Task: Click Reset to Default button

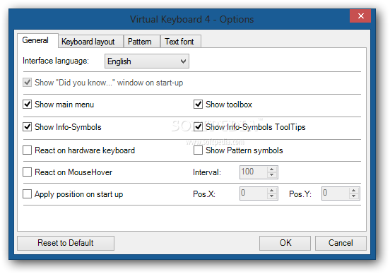Action: (x=66, y=243)
